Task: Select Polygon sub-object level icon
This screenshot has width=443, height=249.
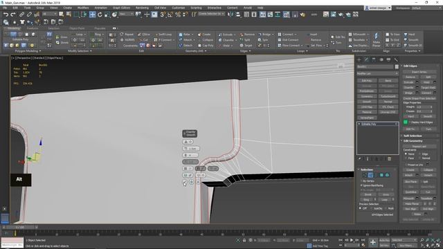Action: 381,175
